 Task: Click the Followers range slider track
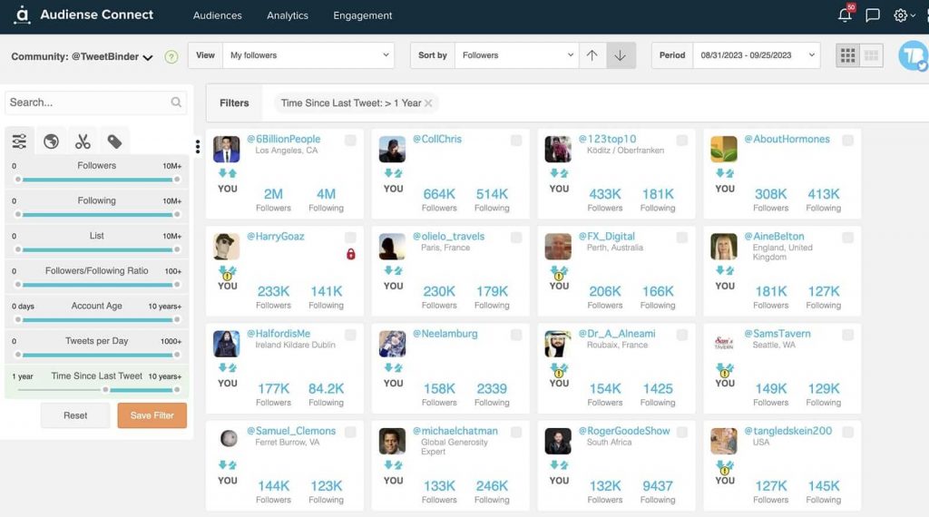(x=97, y=180)
